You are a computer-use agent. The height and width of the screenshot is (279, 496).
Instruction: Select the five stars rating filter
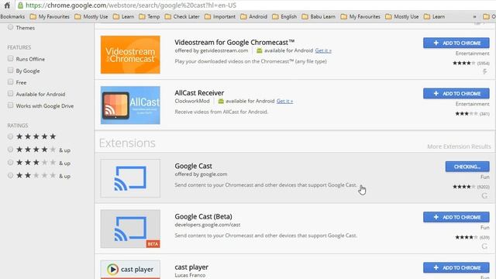click(10, 136)
